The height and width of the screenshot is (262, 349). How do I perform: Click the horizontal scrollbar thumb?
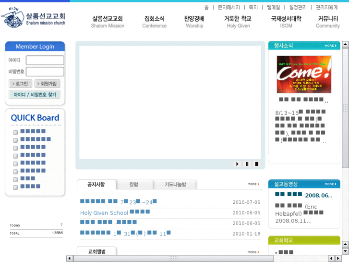174,258
